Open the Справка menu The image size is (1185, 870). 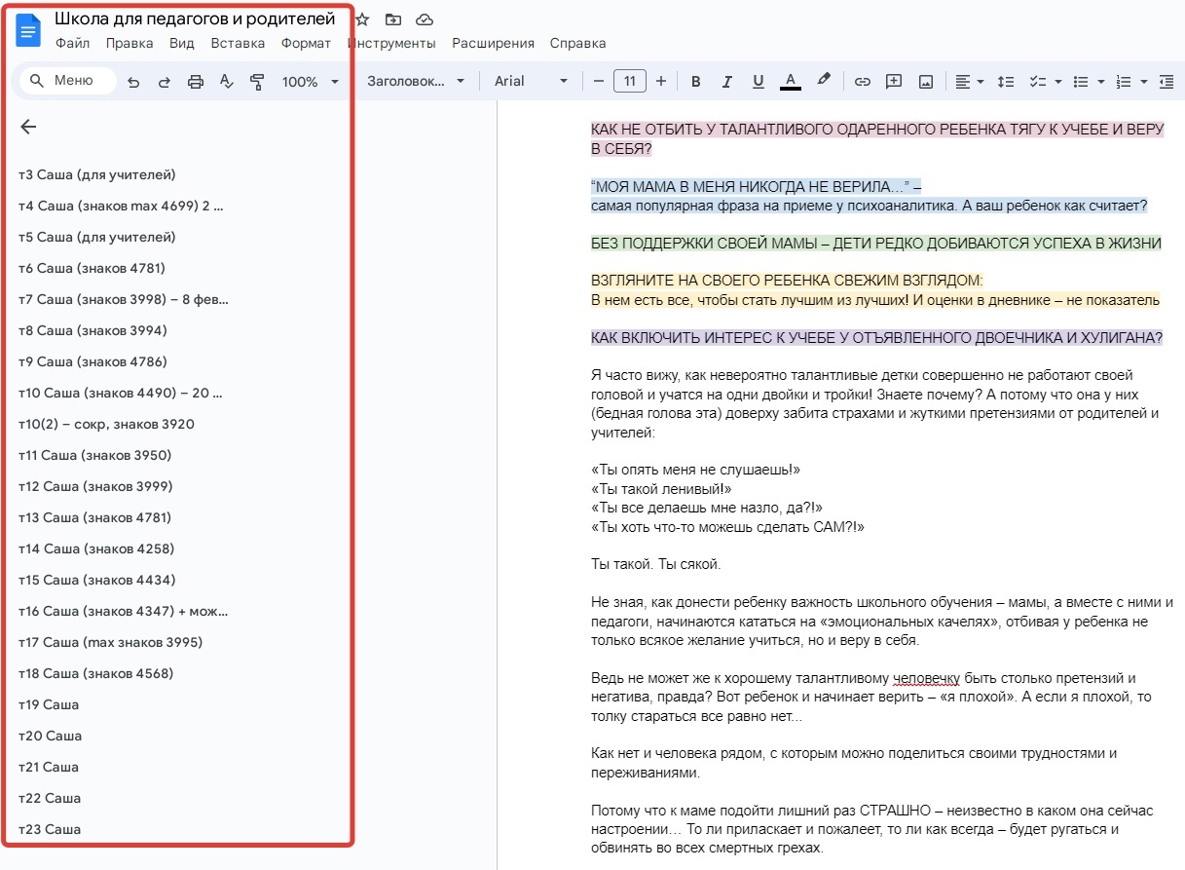pos(577,43)
